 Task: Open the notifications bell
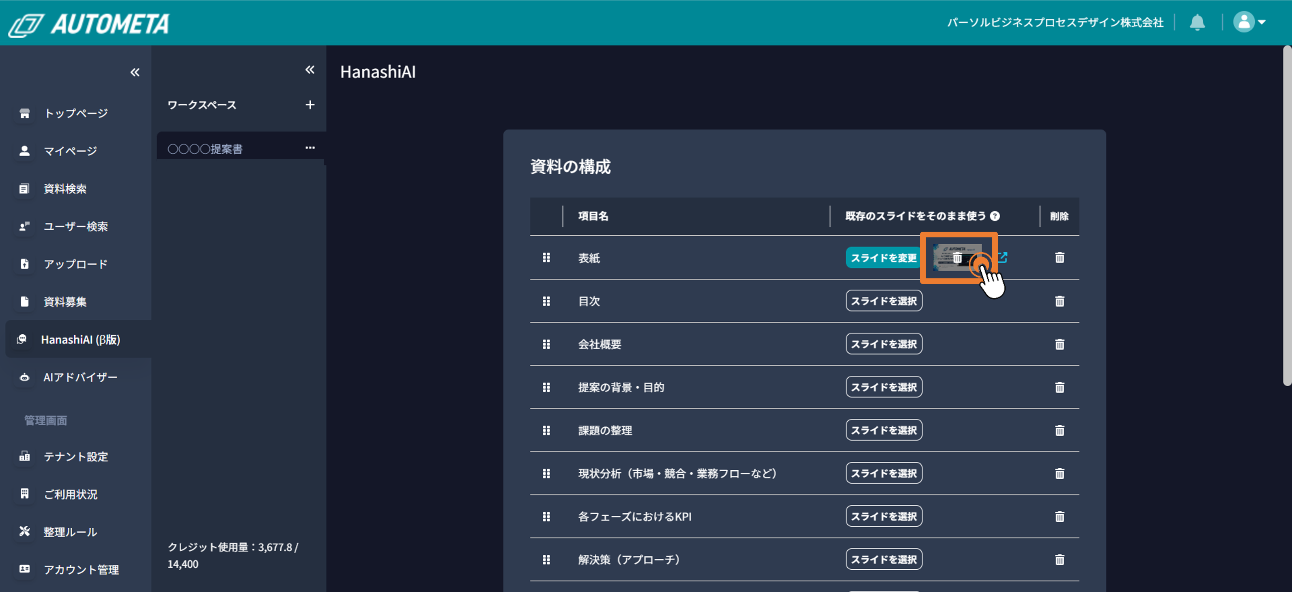pyautogui.click(x=1197, y=23)
